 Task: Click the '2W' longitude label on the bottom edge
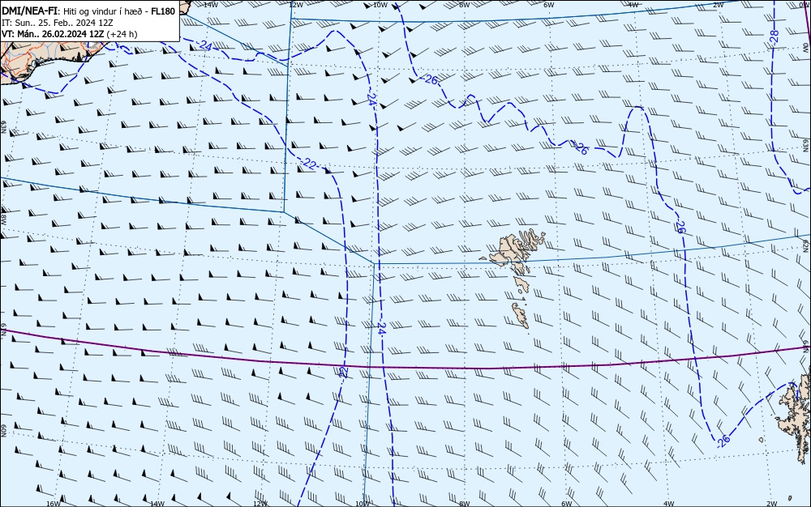pos(772,503)
